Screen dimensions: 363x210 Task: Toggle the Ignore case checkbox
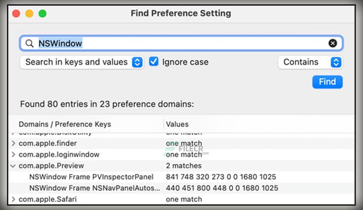pos(153,62)
